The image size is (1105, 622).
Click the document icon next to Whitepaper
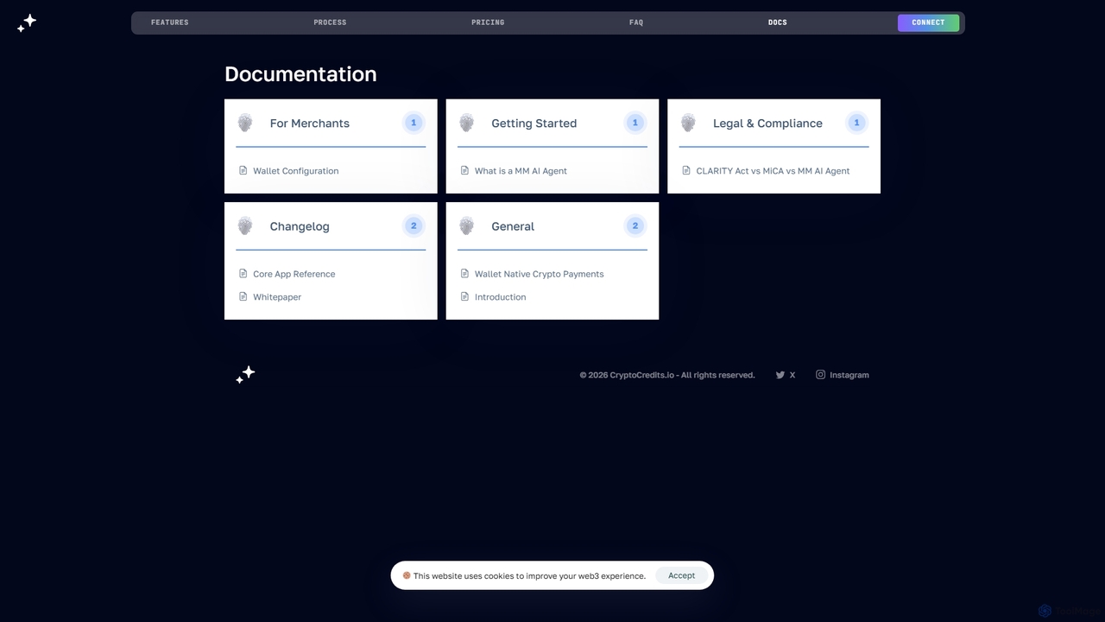click(243, 296)
